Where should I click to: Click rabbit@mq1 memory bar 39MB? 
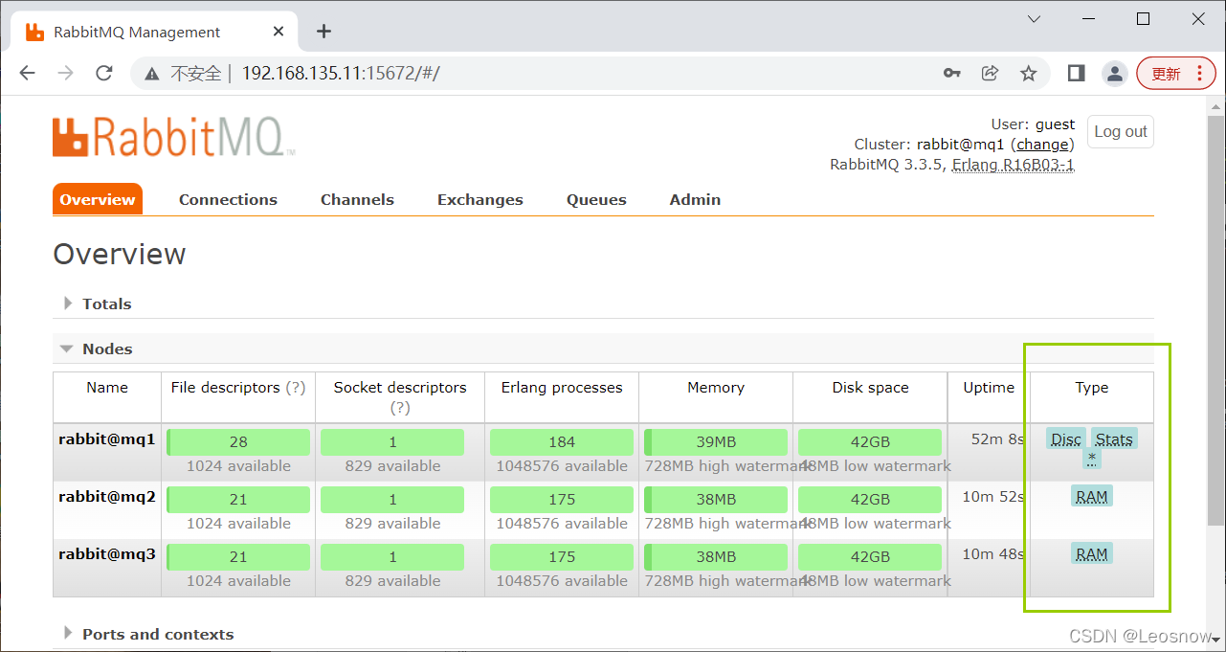716,442
